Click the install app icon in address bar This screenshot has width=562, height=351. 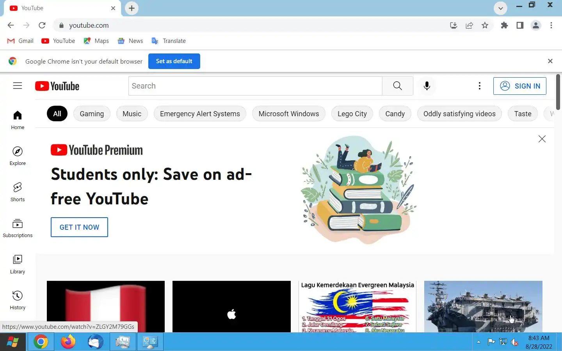(x=454, y=25)
